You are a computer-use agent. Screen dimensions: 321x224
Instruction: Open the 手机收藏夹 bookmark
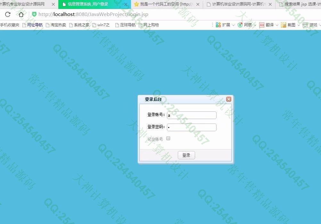pos(10,25)
